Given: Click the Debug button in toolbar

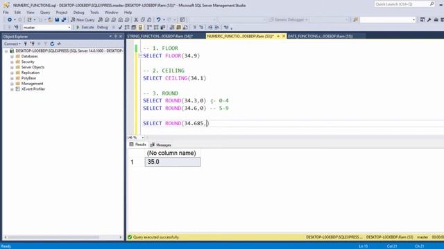Looking at the screenshot, I should click(x=103, y=28).
